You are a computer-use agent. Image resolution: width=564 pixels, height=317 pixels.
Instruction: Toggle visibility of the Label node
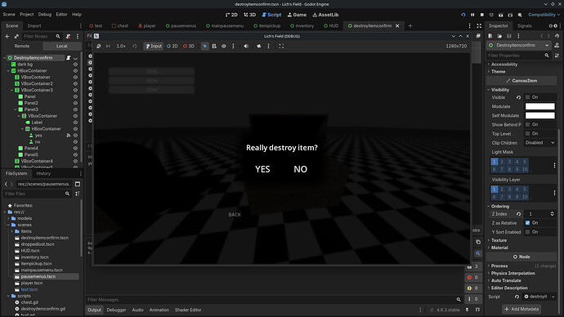[x=75, y=123]
